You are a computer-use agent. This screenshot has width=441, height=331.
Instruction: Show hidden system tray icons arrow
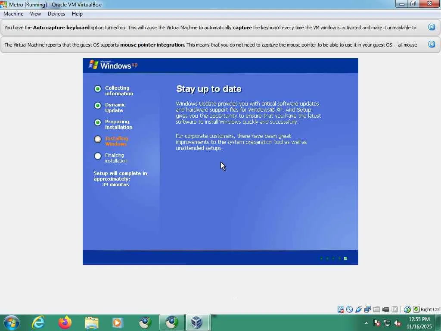(x=366, y=323)
